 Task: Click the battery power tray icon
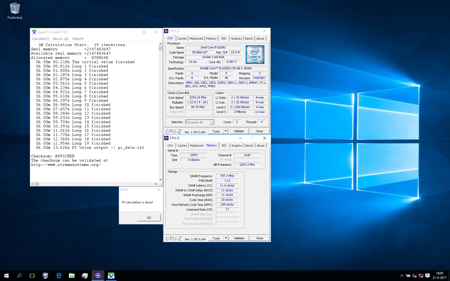408,276
